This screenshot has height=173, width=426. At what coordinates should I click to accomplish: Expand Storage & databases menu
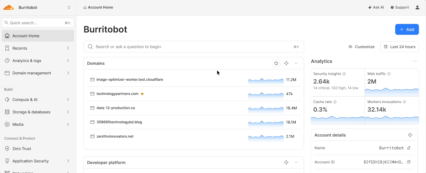tap(38, 112)
